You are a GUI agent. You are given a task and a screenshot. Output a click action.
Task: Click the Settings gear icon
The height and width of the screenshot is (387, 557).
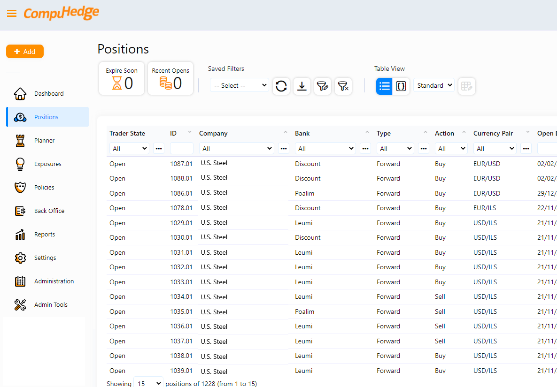20,258
